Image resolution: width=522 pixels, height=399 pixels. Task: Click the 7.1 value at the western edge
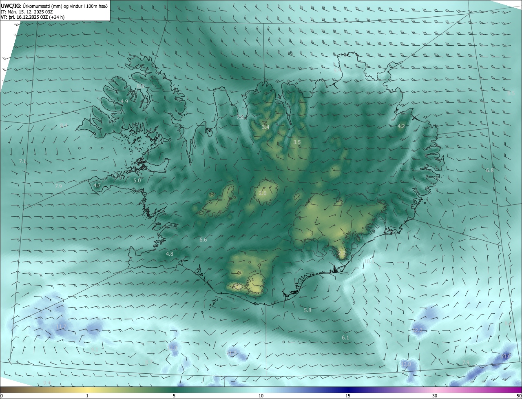22,162
